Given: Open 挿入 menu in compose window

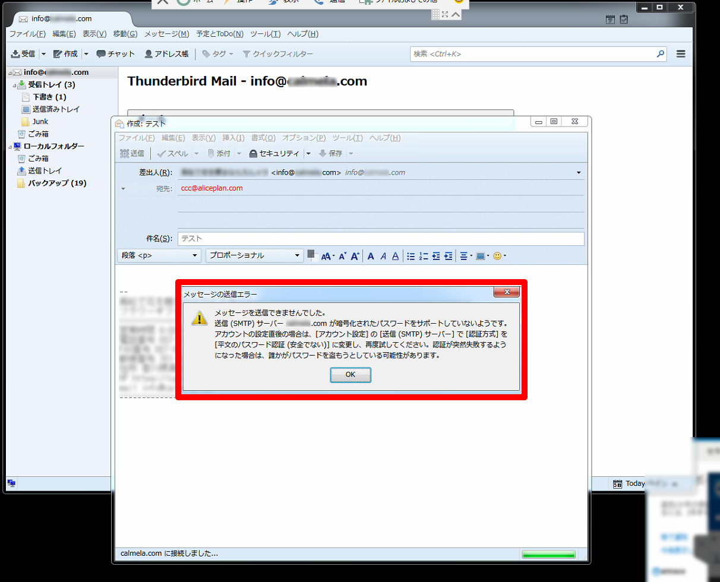Looking at the screenshot, I should coord(233,138).
